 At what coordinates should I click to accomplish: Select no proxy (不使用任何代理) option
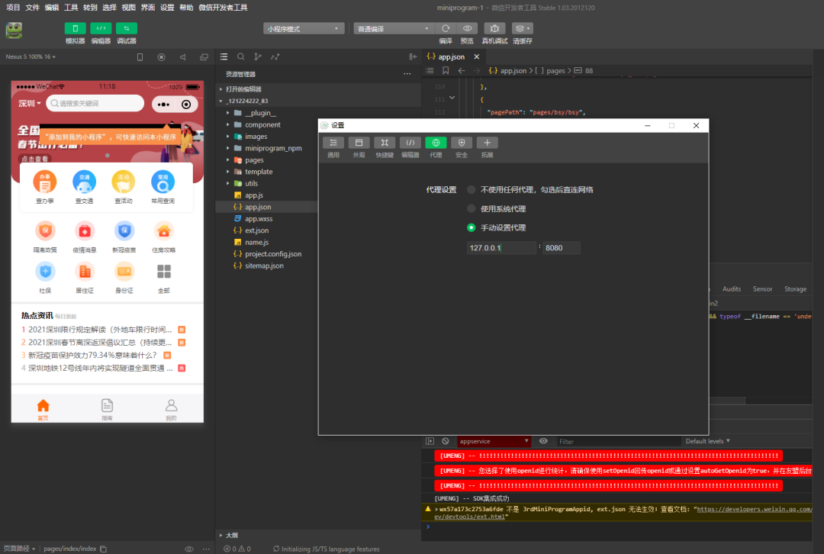472,190
